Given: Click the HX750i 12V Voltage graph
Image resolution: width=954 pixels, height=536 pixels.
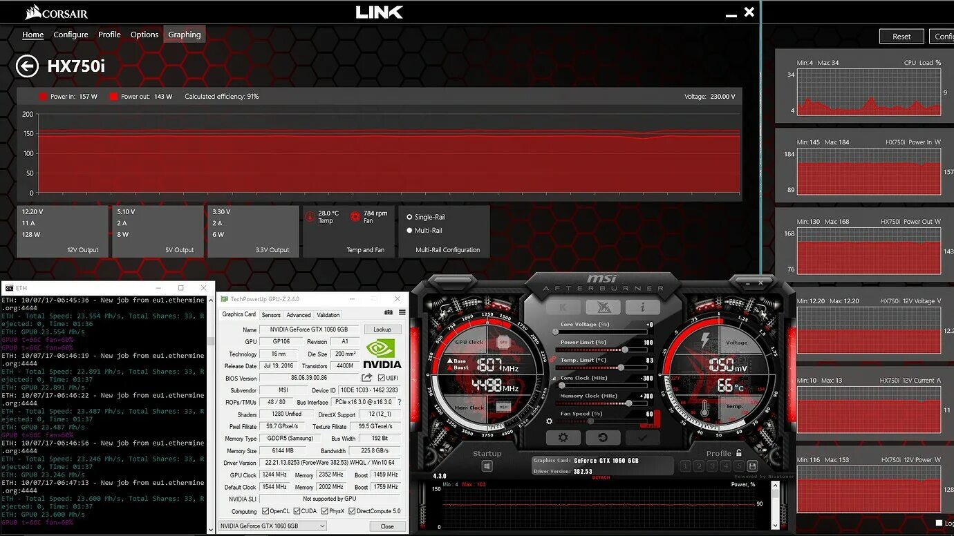Looking at the screenshot, I should tap(869, 330).
